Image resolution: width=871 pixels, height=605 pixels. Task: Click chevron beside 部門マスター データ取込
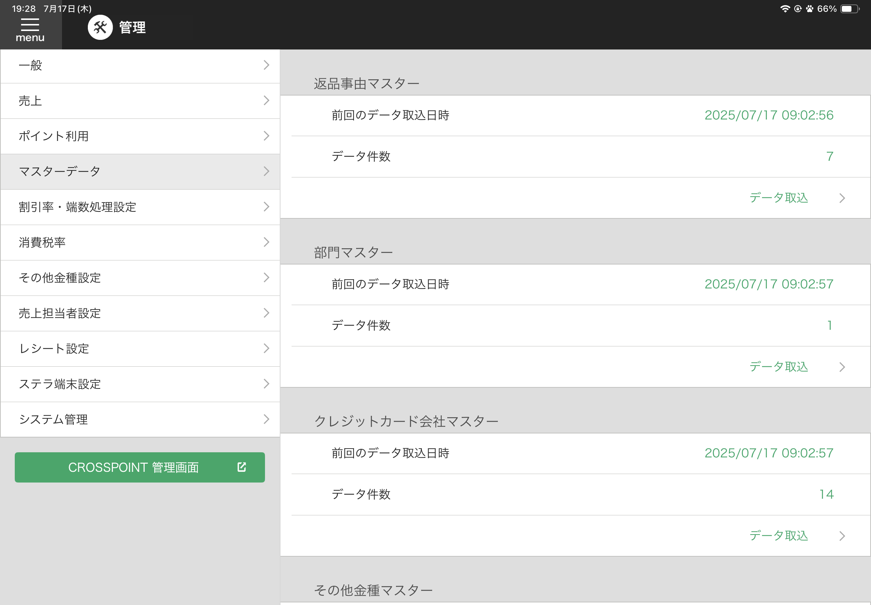842,367
